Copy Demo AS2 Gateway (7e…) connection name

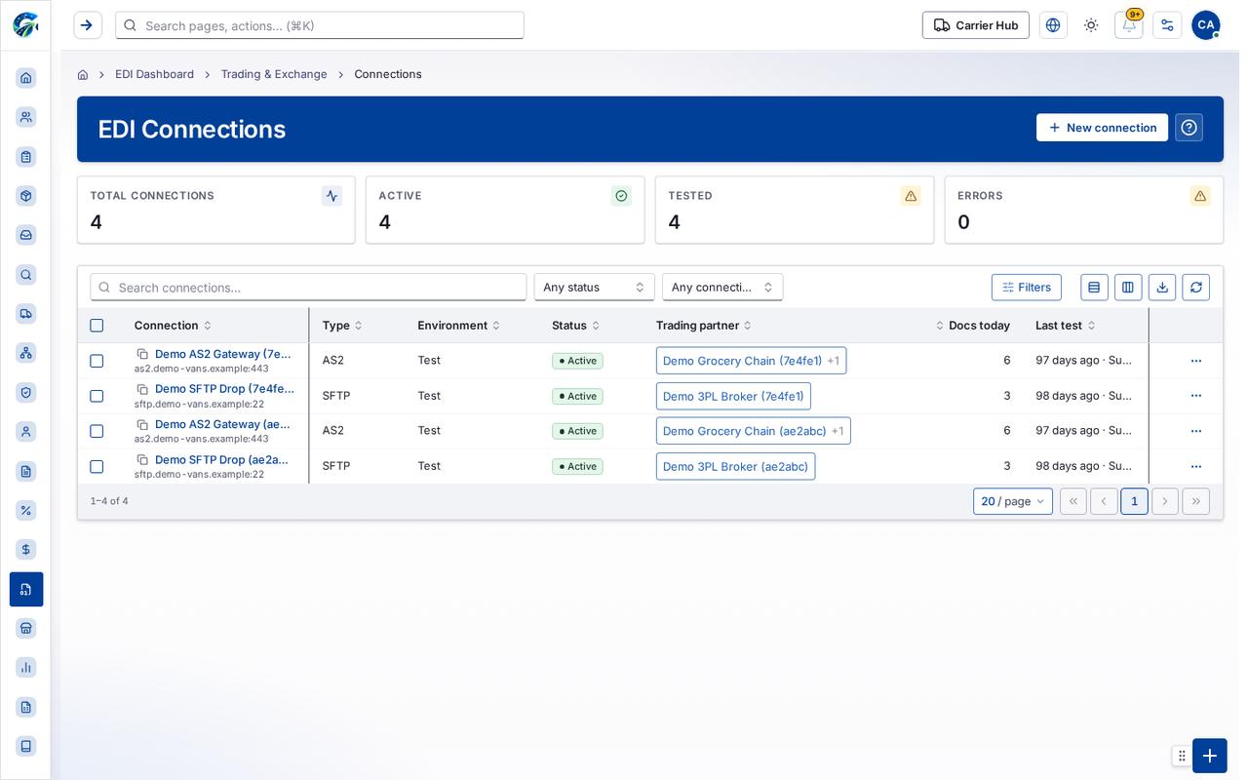click(x=142, y=354)
